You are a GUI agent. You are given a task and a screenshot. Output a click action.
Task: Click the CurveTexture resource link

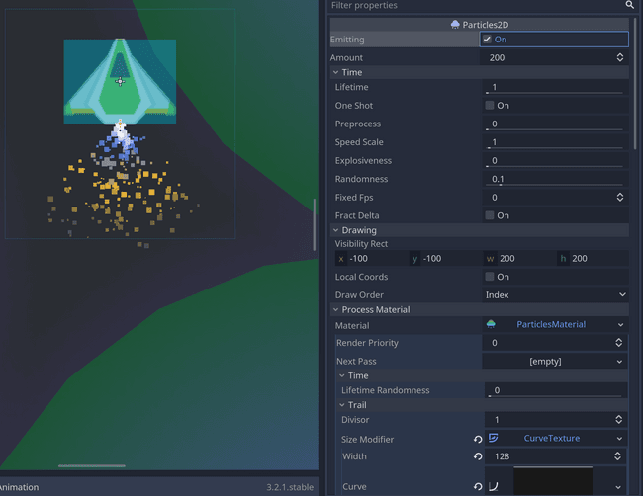click(x=552, y=439)
